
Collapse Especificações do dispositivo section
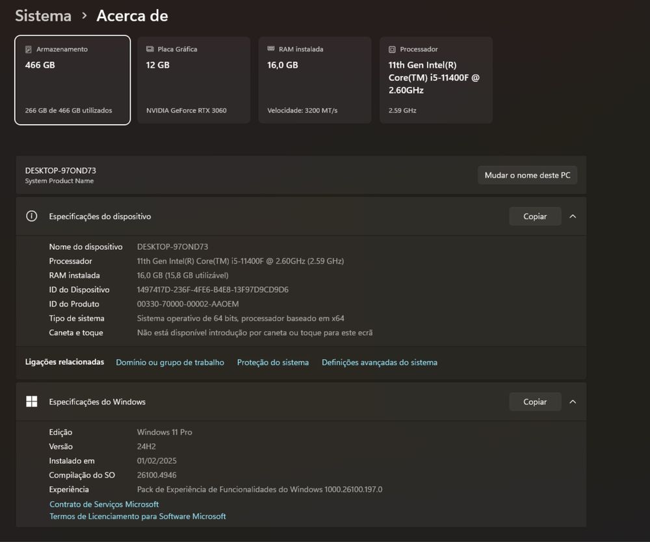[573, 216]
